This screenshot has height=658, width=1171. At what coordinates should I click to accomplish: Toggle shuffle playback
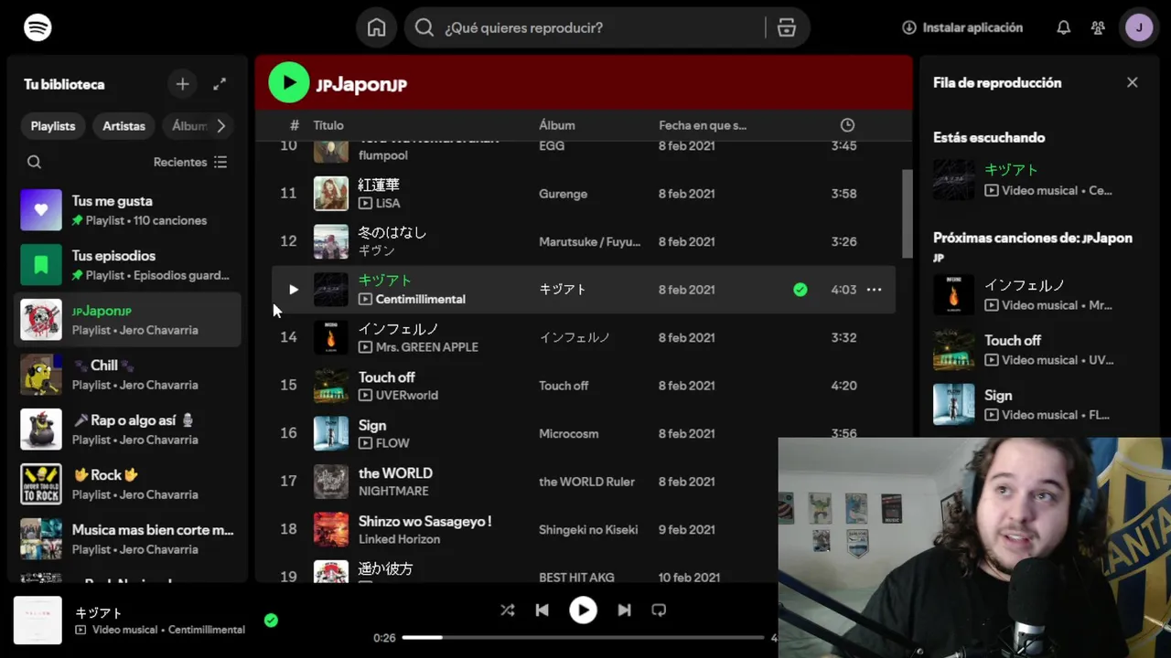coord(507,610)
